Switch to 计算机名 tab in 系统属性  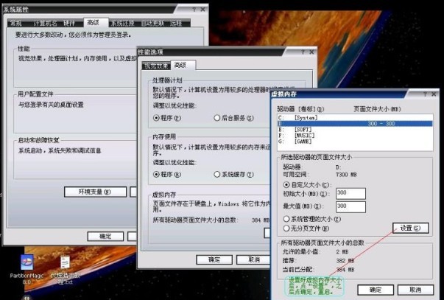coord(45,24)
